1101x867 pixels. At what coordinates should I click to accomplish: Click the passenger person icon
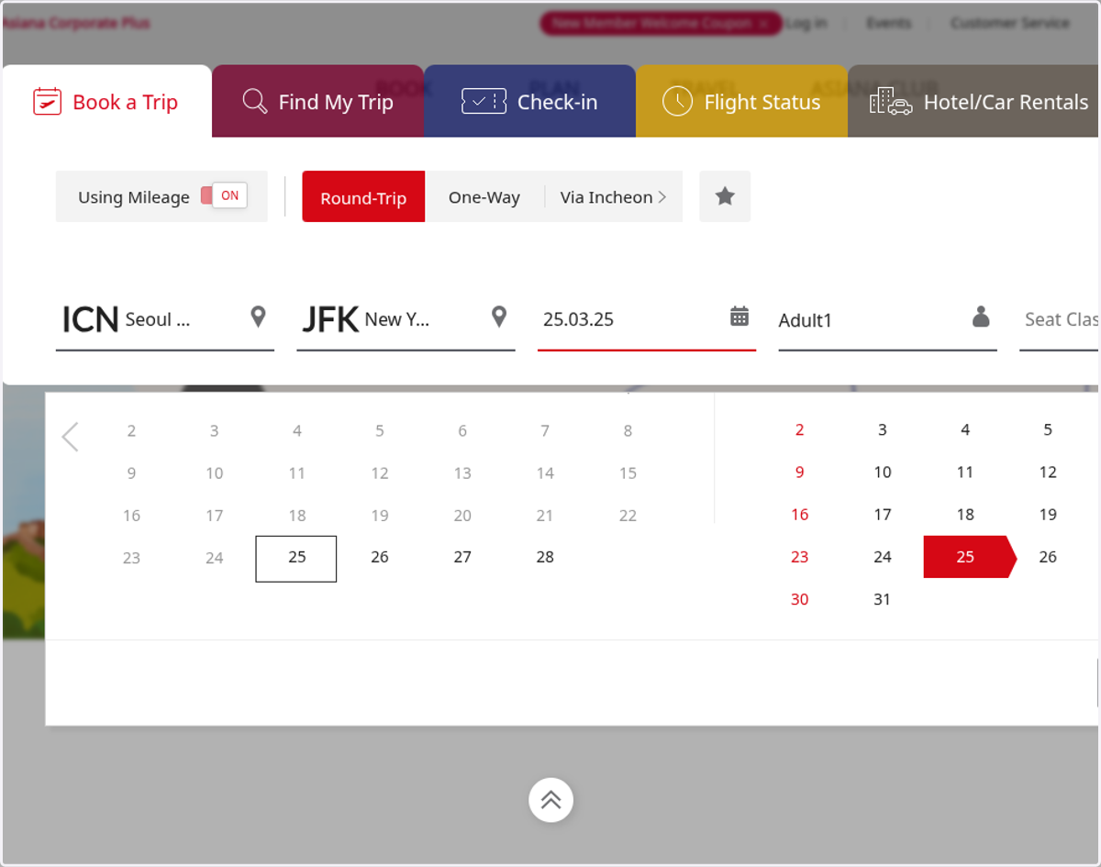981,317
